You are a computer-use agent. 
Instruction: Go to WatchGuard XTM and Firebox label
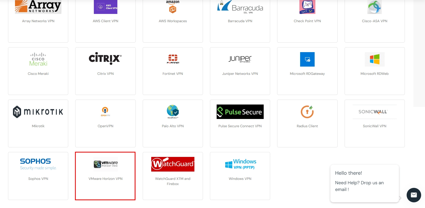click(x=173, y=181)
